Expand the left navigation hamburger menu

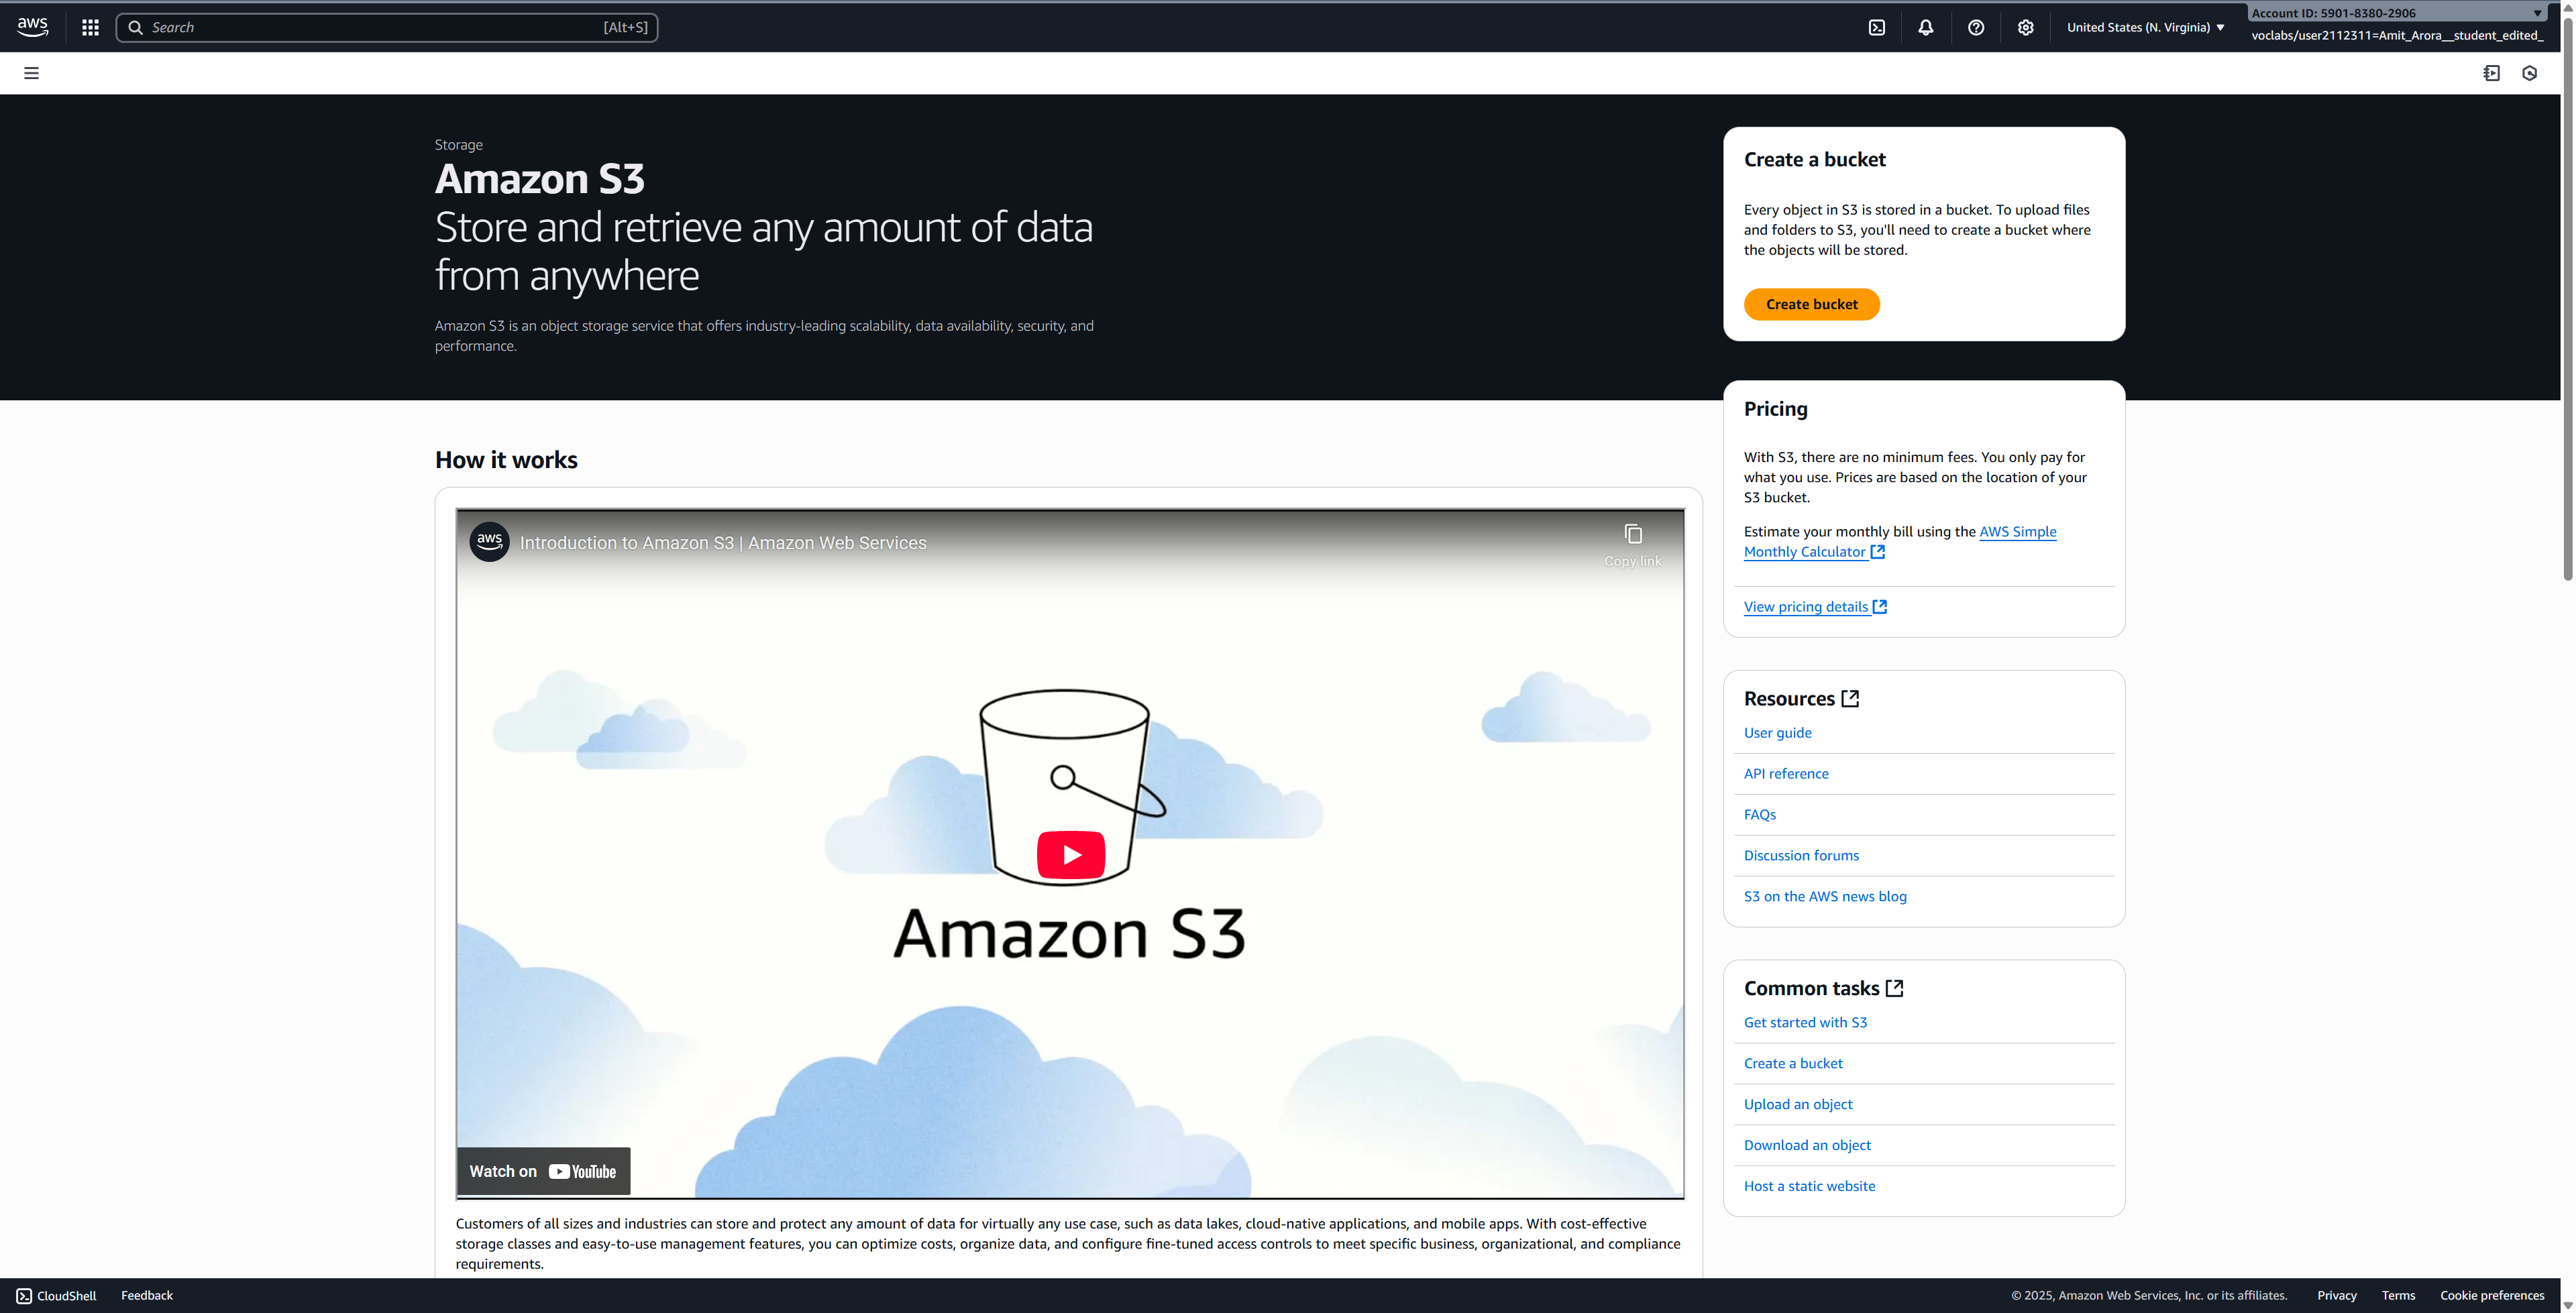[31, 73]
